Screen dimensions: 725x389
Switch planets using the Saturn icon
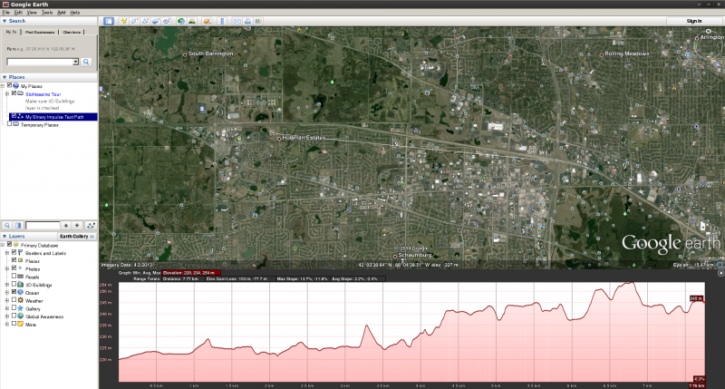[x=207, y=21]
